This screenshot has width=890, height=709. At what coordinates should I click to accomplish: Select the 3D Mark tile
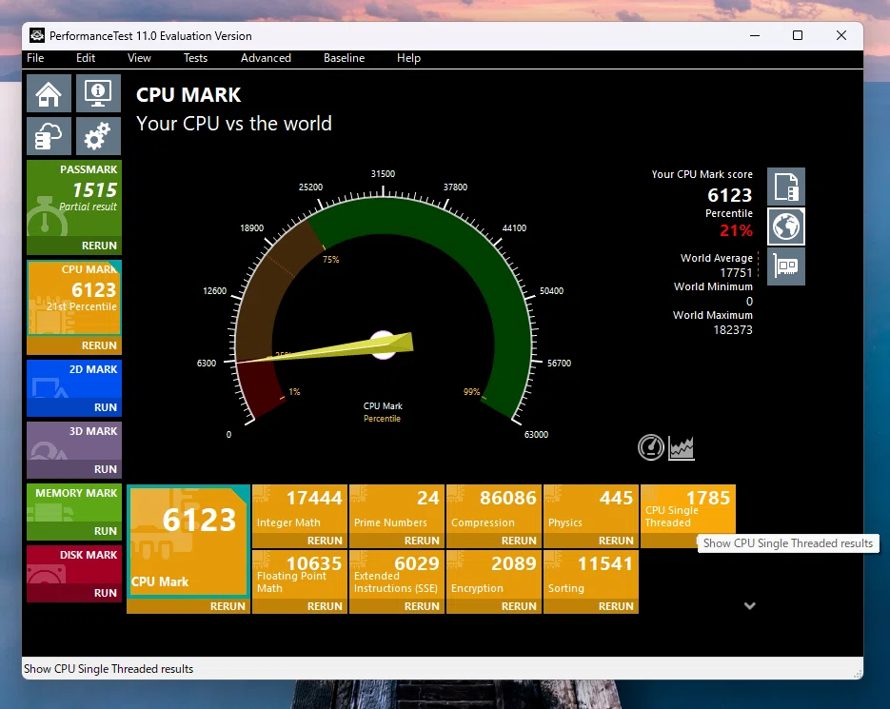(x=74, y=441)
